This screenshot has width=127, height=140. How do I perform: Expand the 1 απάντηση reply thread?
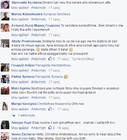click(26, 115)
